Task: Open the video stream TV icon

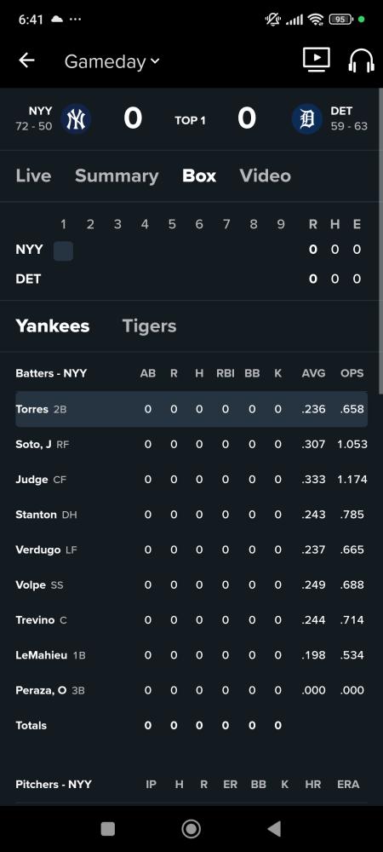Action: coord(317,60)
